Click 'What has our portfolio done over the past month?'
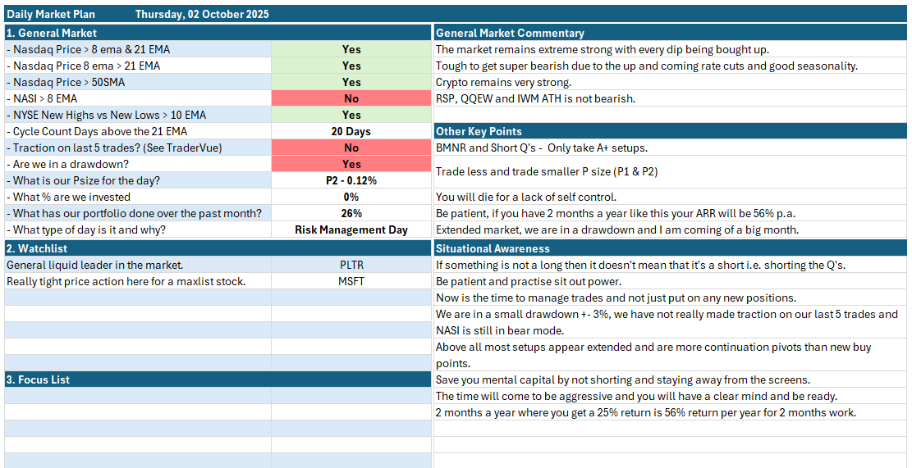912x468 pixels. (138, 213)
